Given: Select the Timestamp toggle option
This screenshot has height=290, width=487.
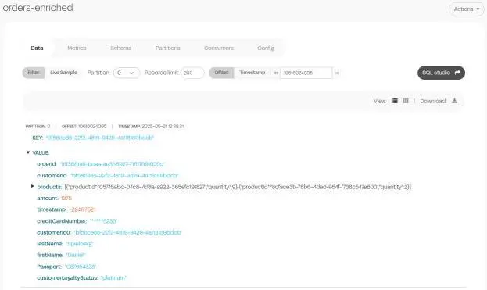Looking at the screenshot, I should pos(252,73).
